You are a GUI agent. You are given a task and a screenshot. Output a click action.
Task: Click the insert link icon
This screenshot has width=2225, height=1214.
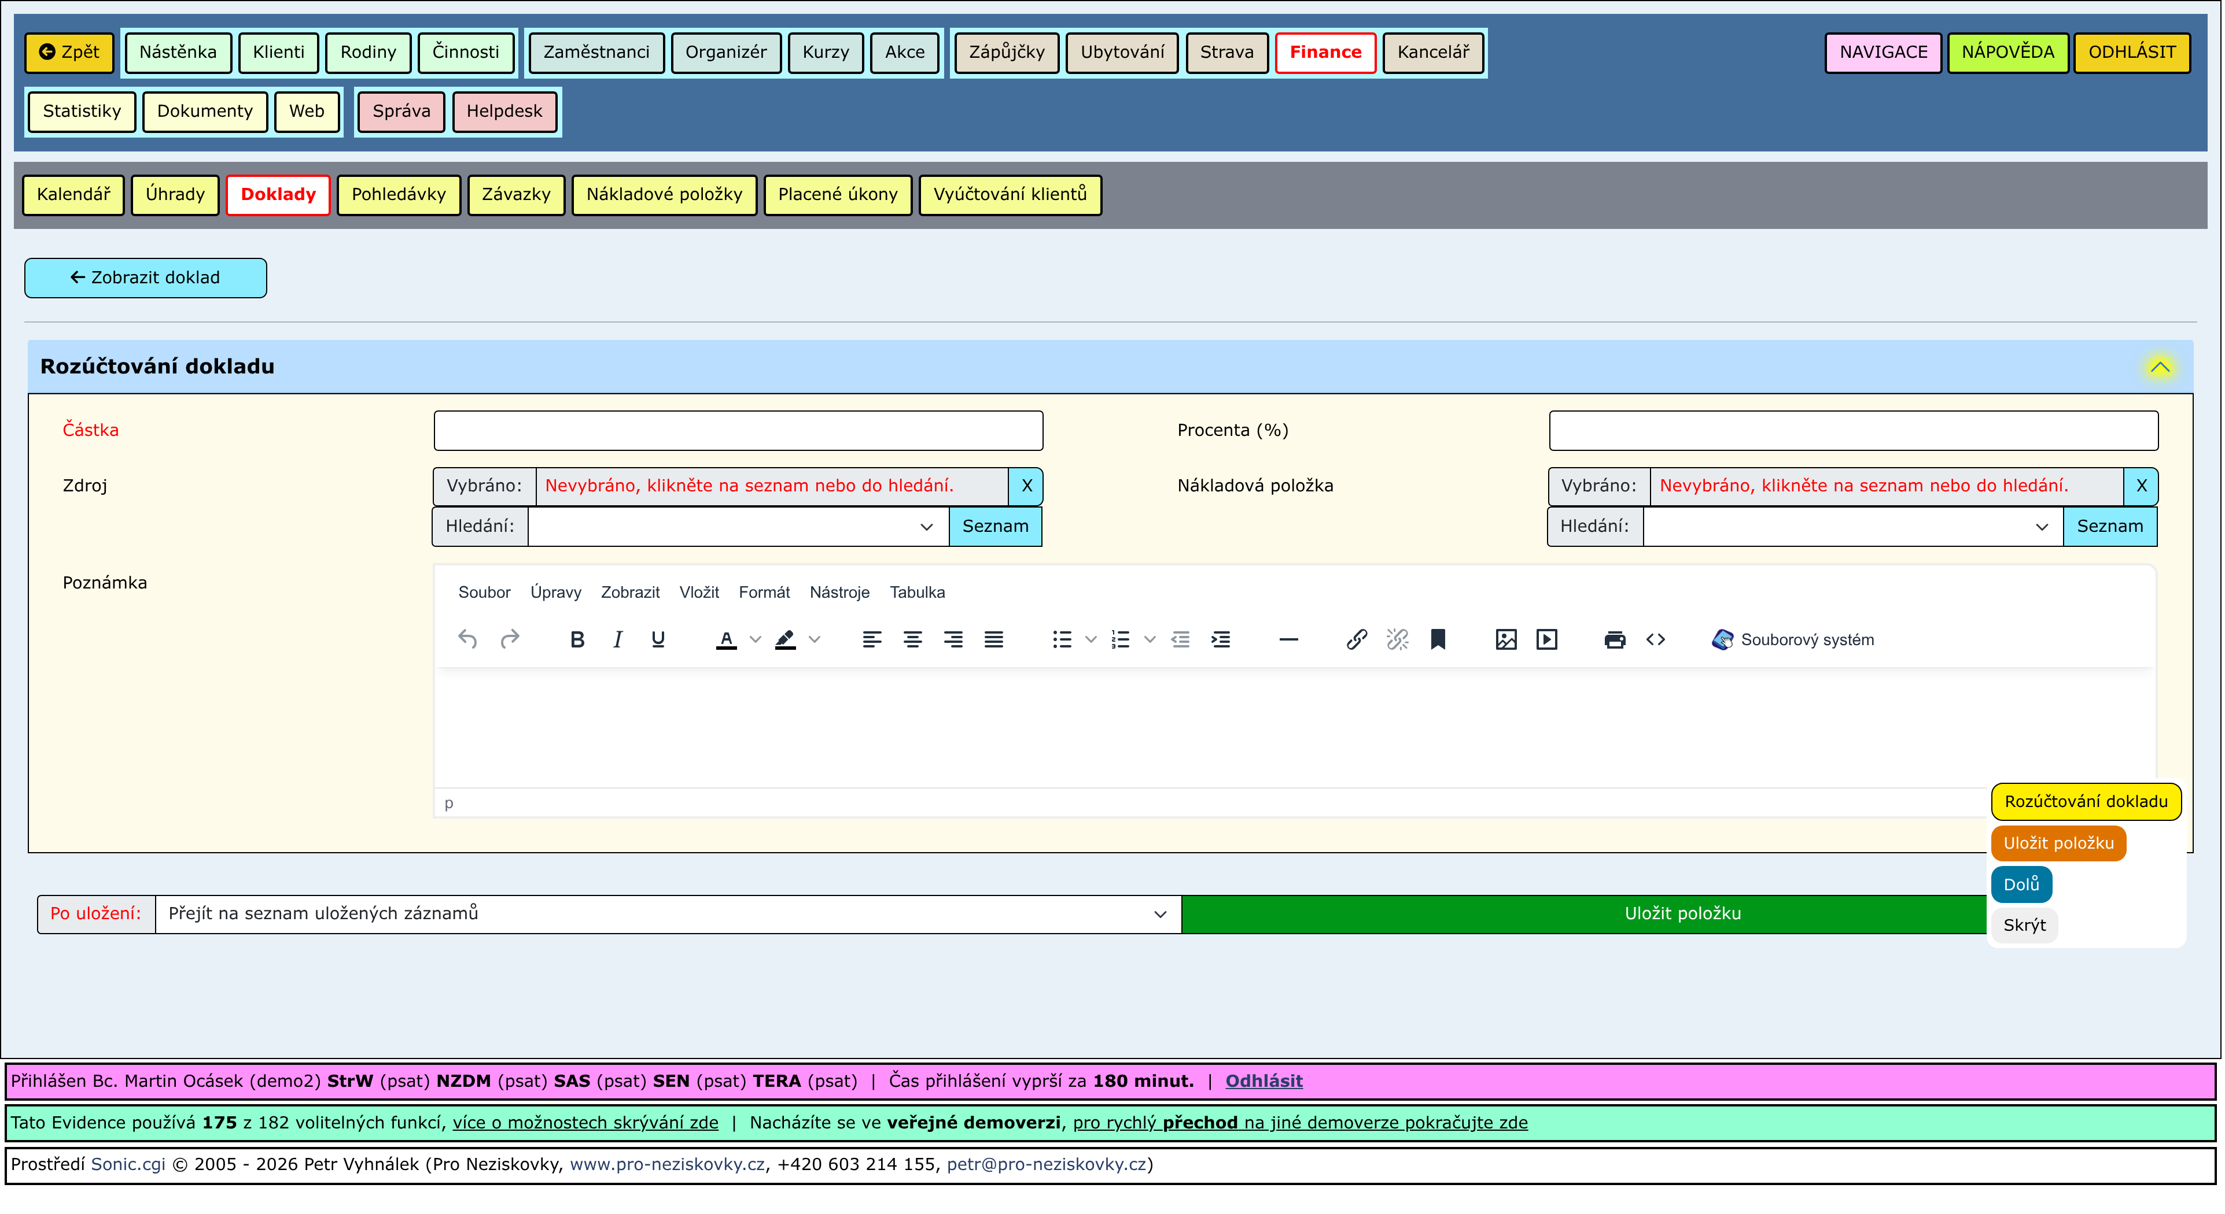[1356, 639]
